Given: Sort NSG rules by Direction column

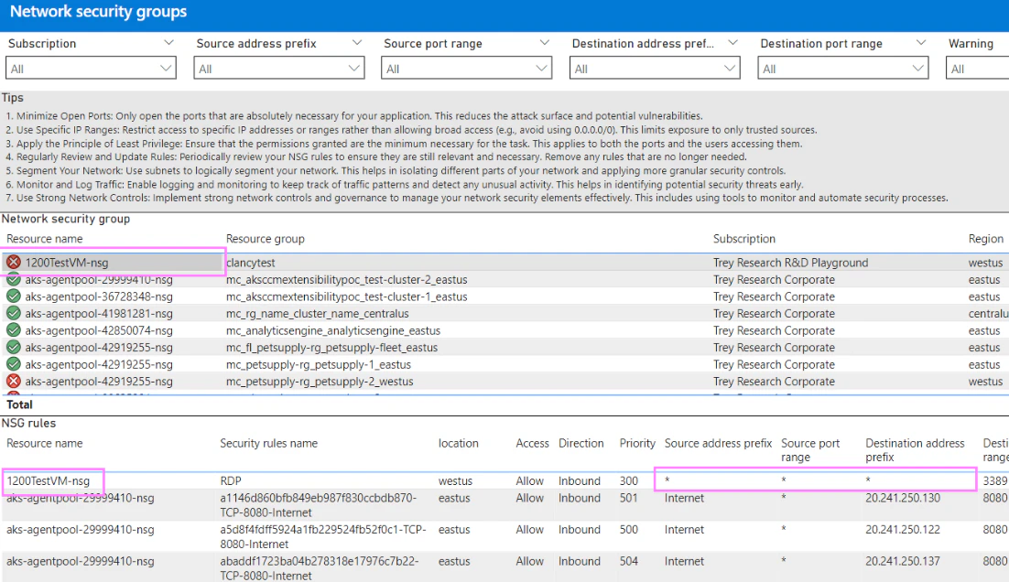Looking at the screenshot, I should 581,443.
